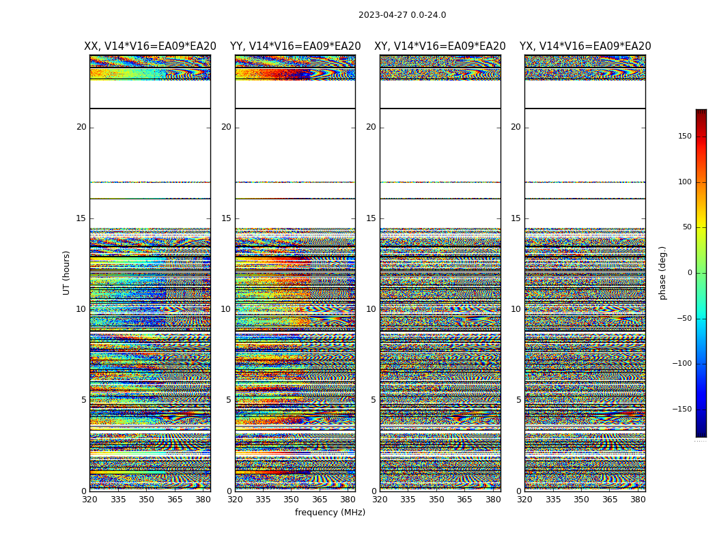Select the 'XY, V14*V16=EA09*EA20' panel title
The width and height of the screenshot is (717, 546).
(x=440, y=46)
